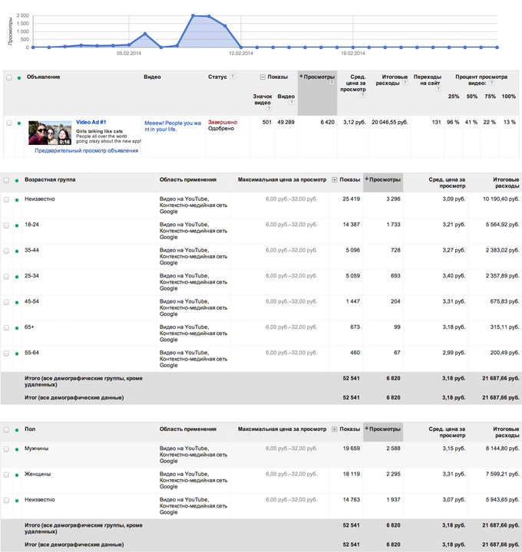Image resolution: width=522 pixels, height=552 pixels.
Task: Sort ad table by Сред. цена за просмотр
Action: [x=353, y=83]
